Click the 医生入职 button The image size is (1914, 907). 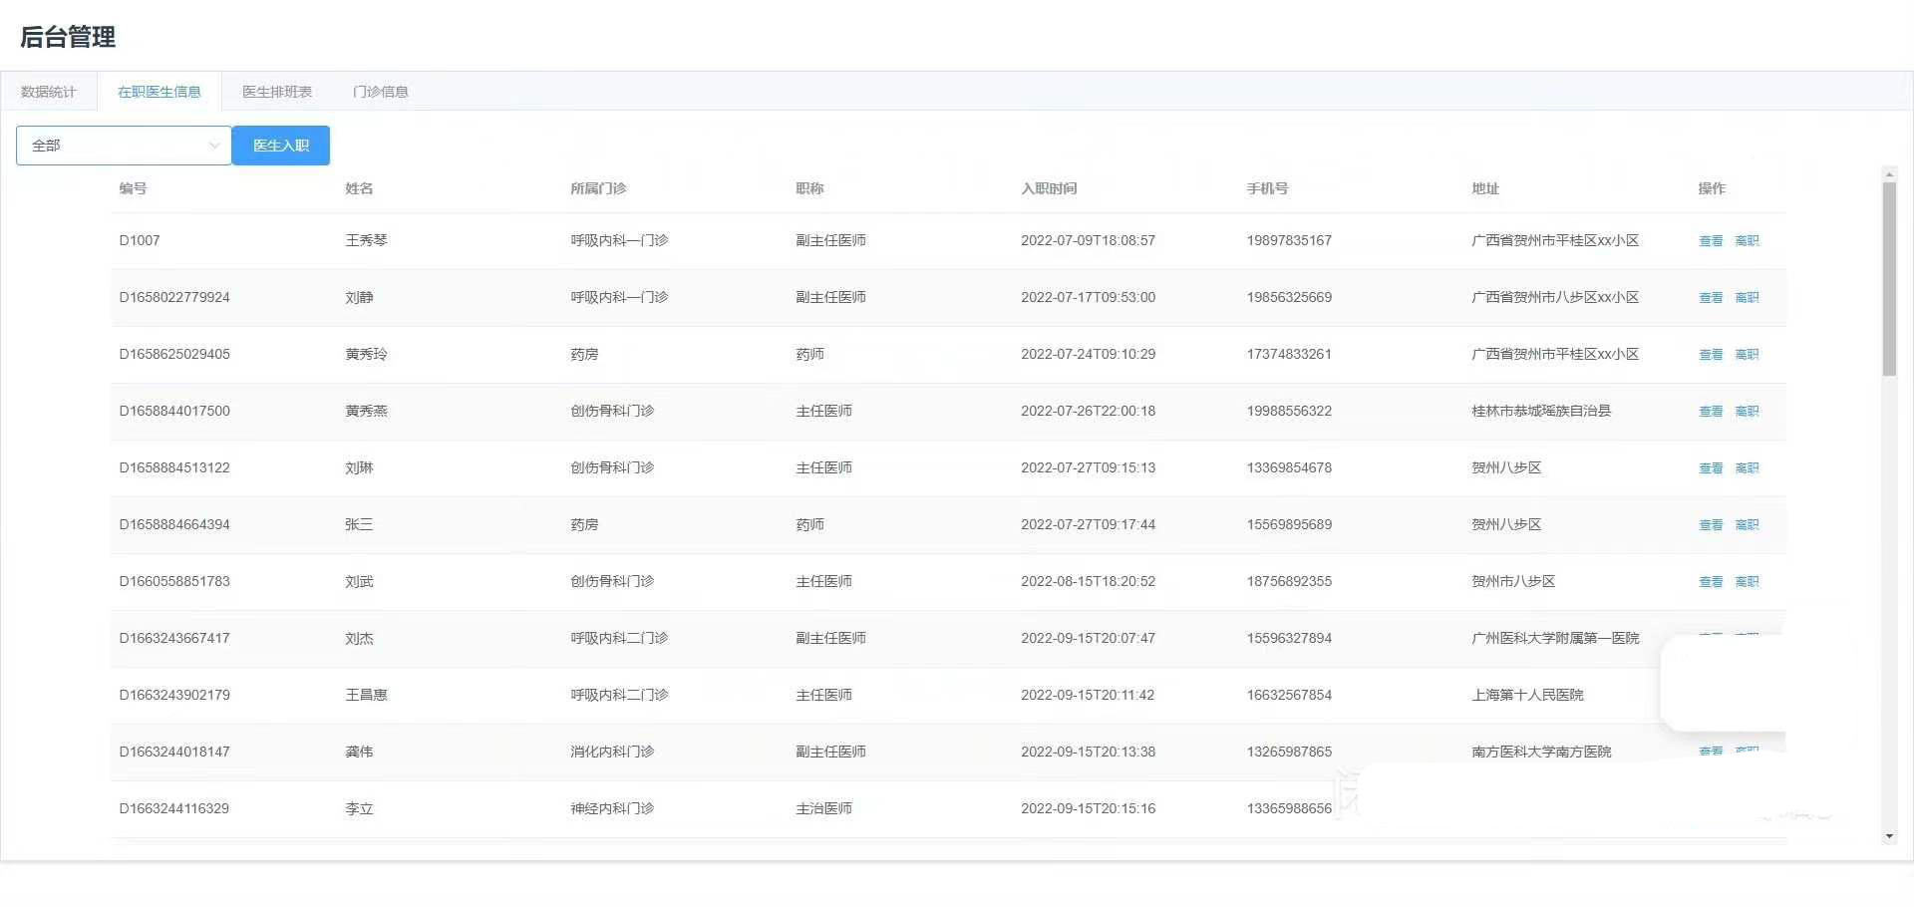click(x=280, y=146)
